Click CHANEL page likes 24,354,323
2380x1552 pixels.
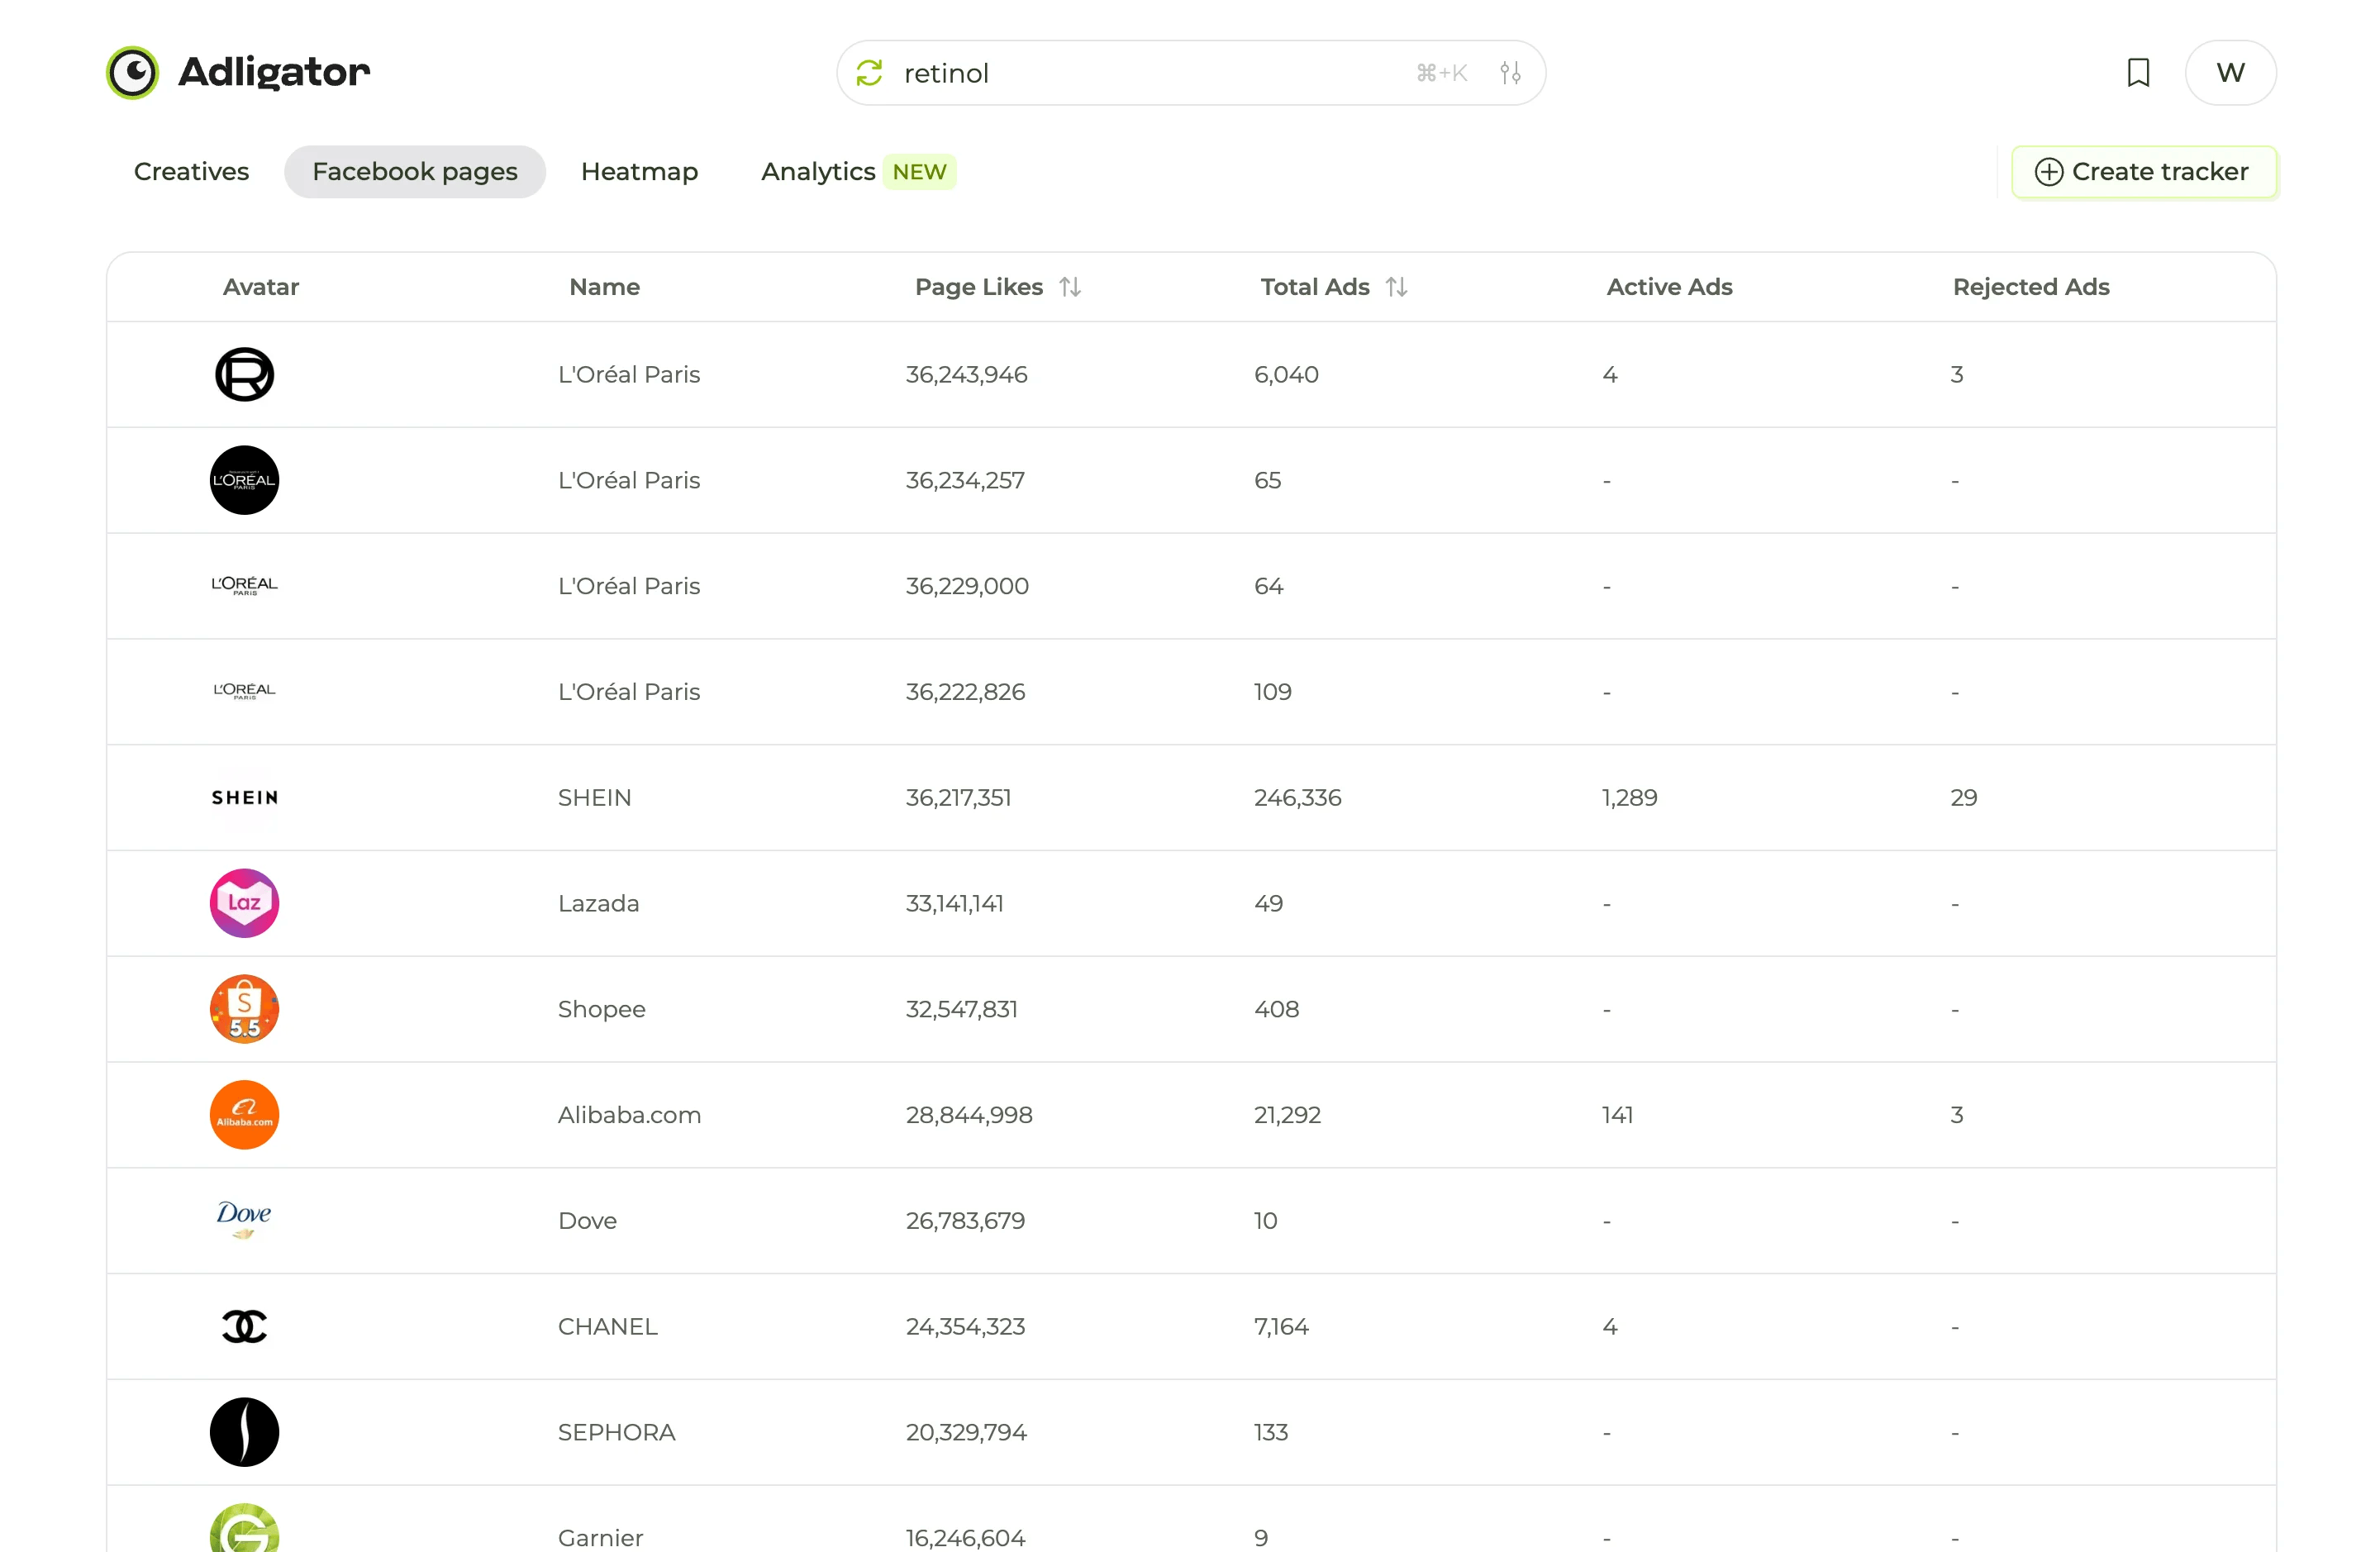[965, 1326]
